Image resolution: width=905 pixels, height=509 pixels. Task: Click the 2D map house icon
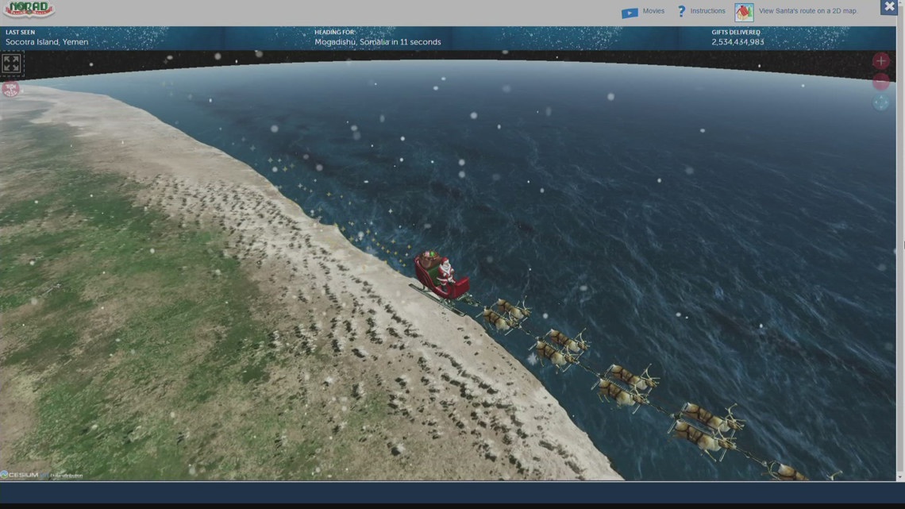(x=743, y=11)
